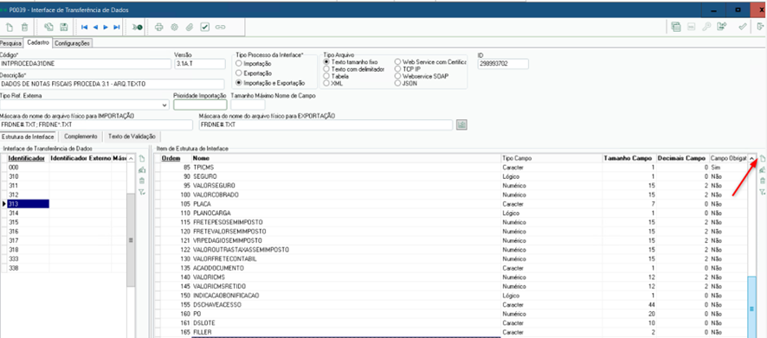Image resolution: width=767 pixels, height=338 pixels.
Task: Click the Printer icon in toolbar
Action: coord(159,28)
